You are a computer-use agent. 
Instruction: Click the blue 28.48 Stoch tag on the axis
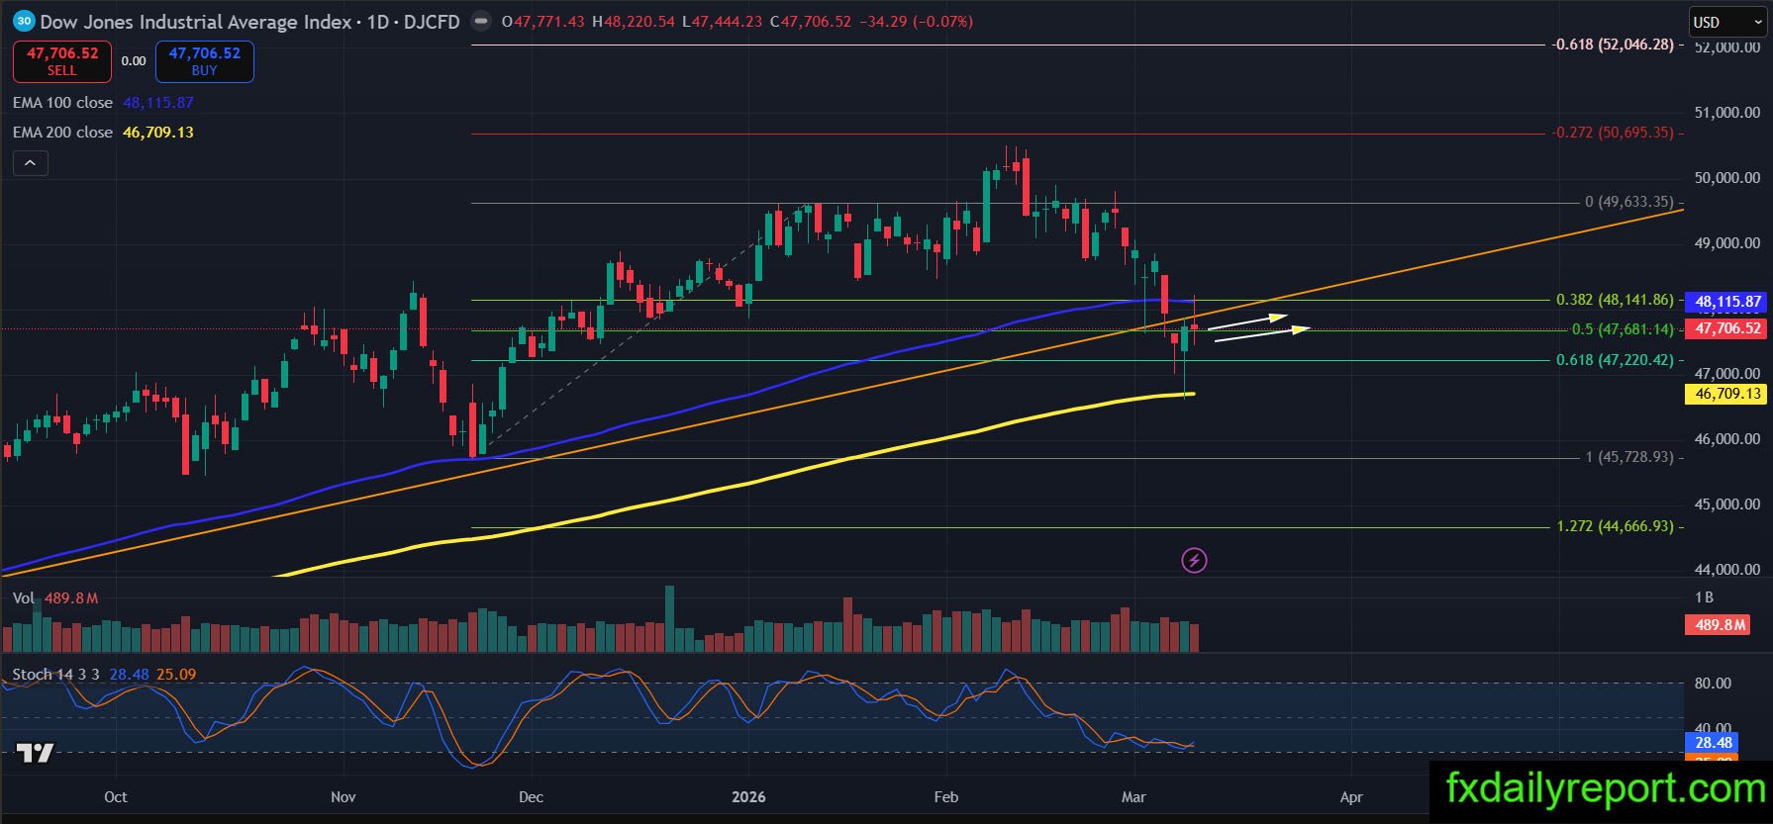pyautogui.click(x=1714, y=743)
